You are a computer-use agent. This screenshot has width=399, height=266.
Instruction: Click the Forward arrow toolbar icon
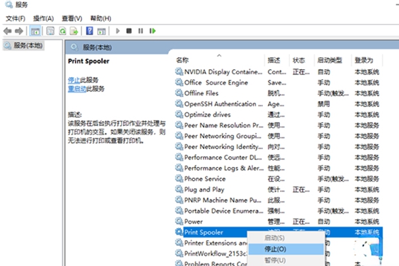pos(19,31)
